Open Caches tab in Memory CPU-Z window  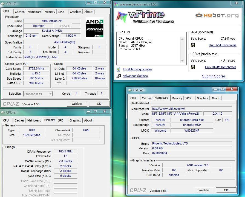pos(19,120)
